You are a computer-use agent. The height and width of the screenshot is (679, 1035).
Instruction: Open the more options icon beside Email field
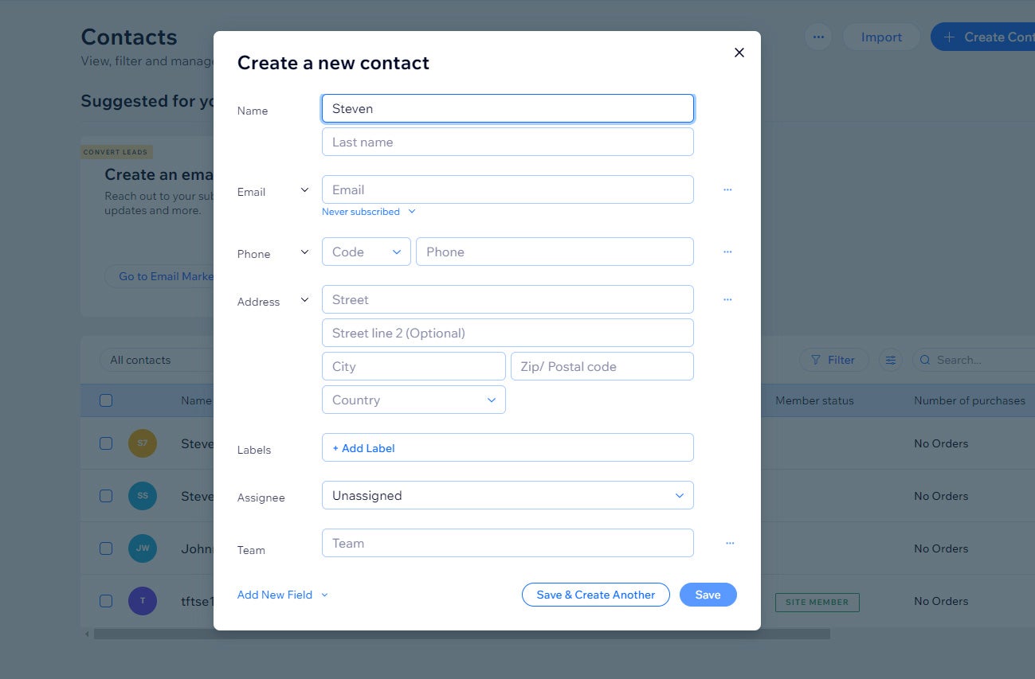pos(727,189)
